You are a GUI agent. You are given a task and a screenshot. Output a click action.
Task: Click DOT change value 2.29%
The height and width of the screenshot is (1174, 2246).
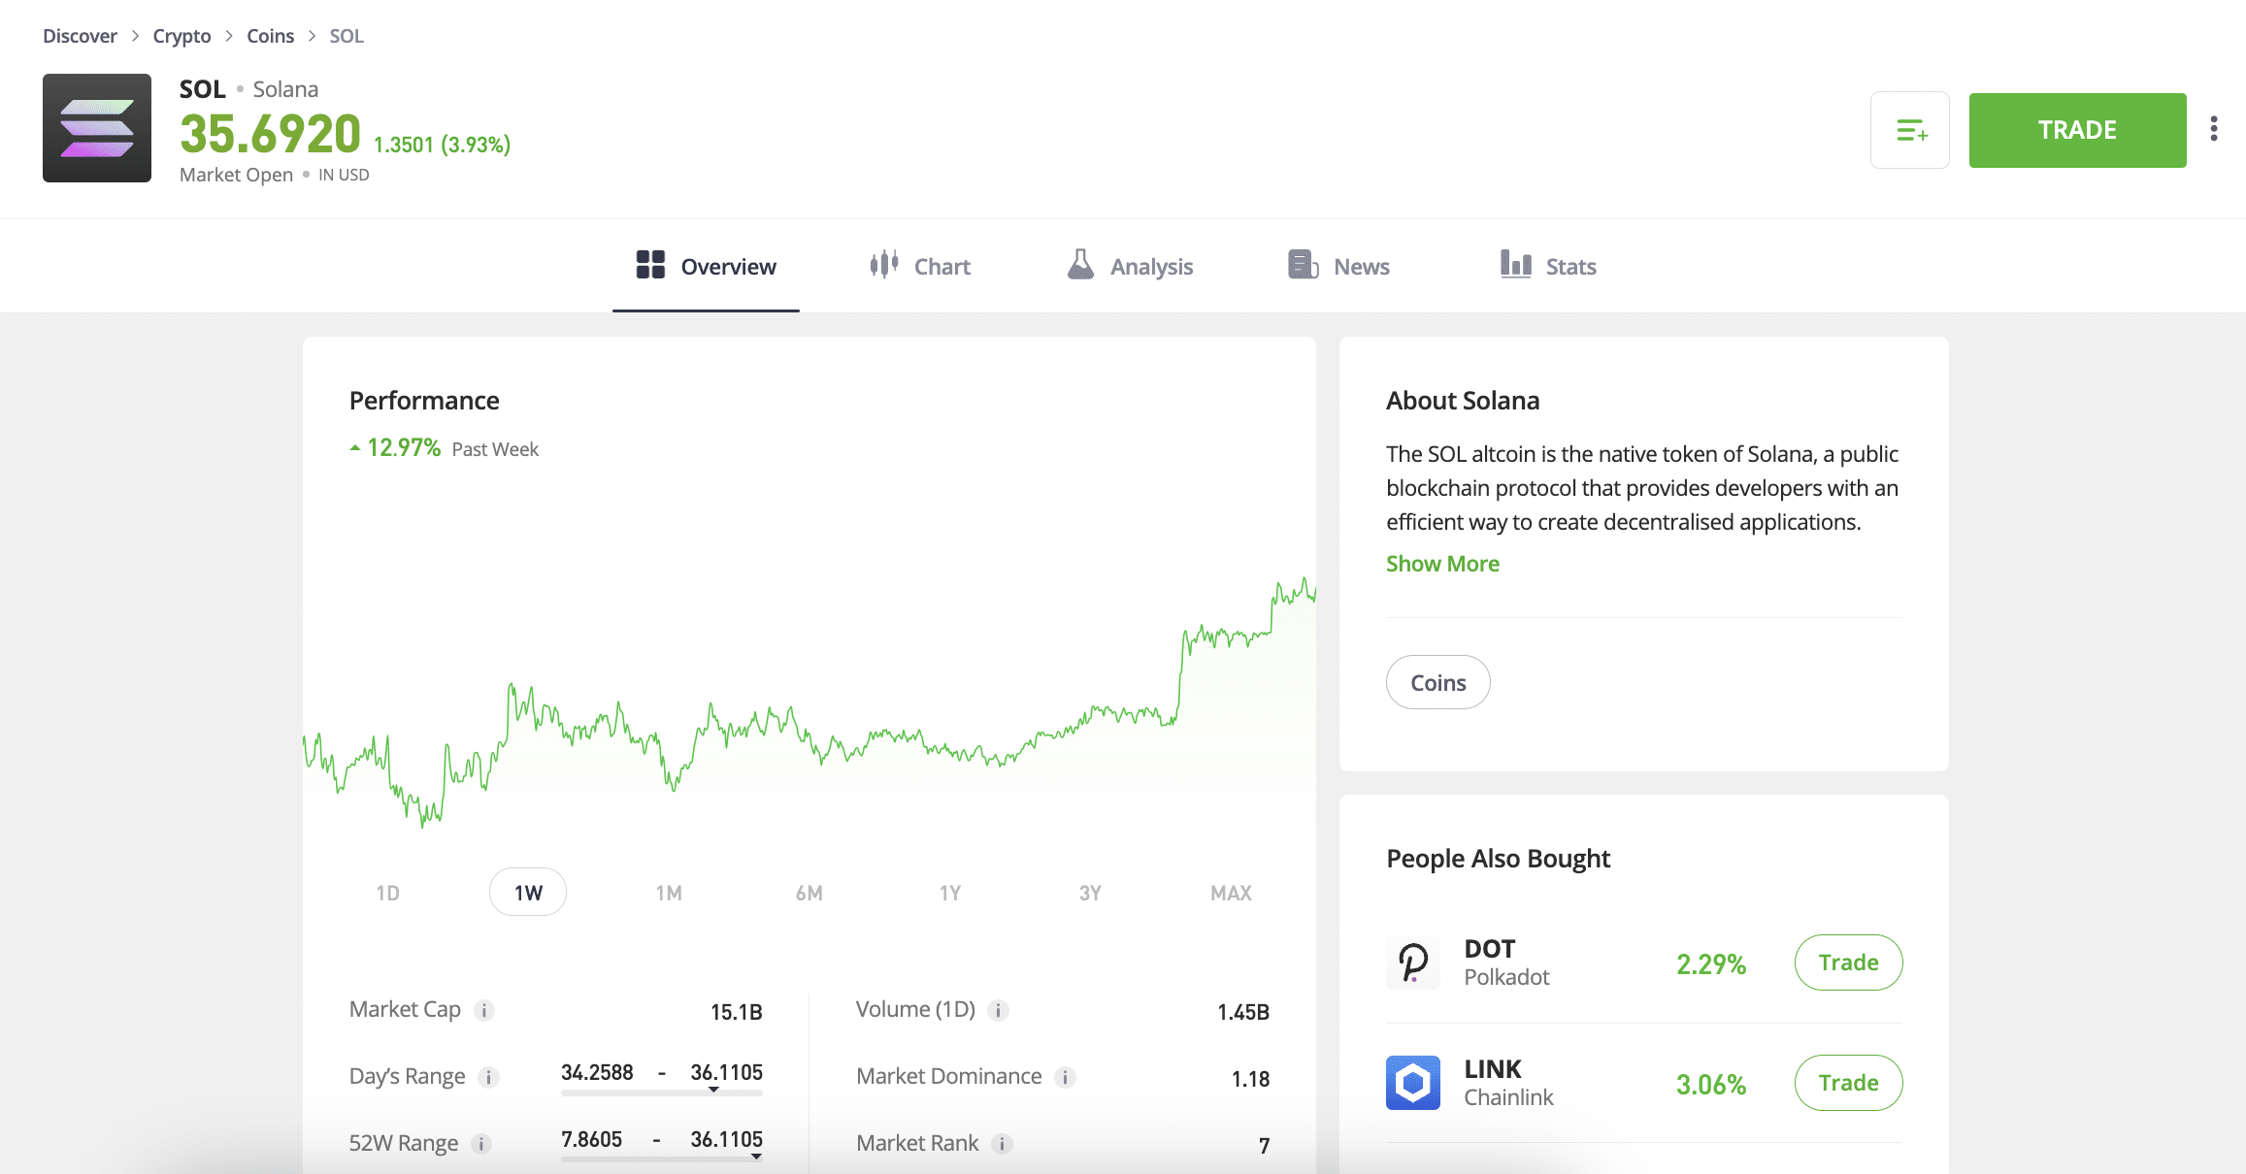point(1711,963)
